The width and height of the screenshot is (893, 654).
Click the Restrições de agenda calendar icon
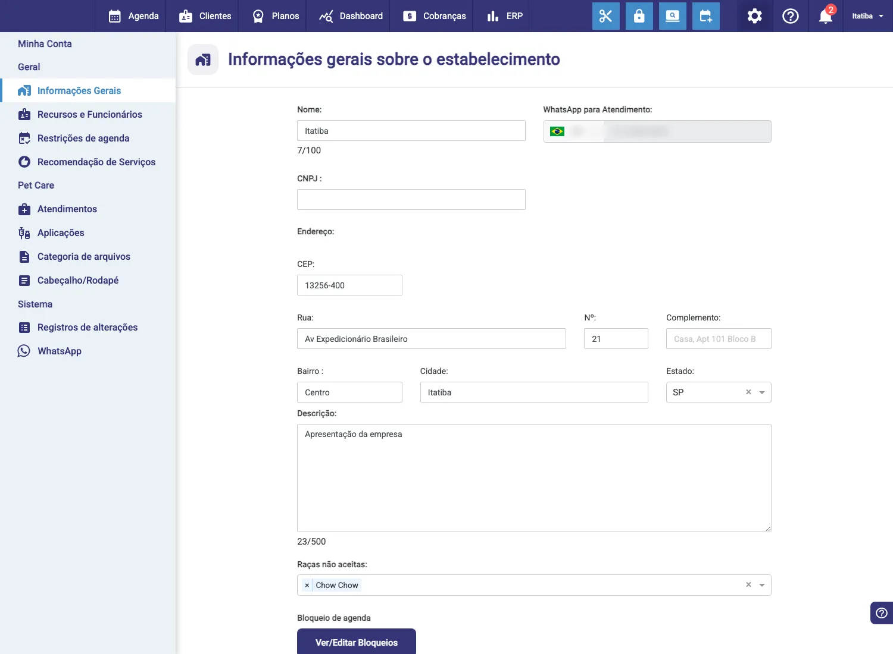coord(24,138)
